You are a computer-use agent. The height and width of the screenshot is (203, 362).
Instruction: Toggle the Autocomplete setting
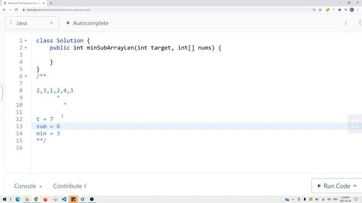point(88,23)
